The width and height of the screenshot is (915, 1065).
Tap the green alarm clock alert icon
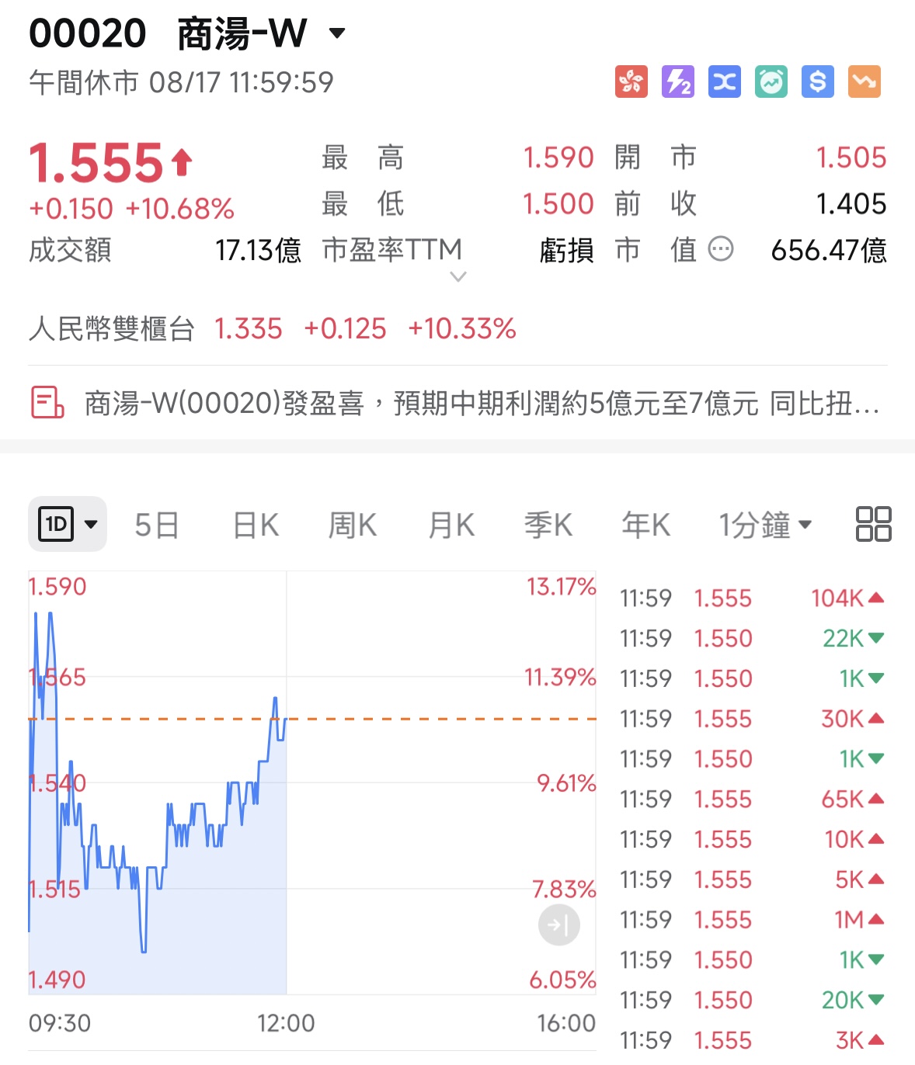click(x=771, y=82)
